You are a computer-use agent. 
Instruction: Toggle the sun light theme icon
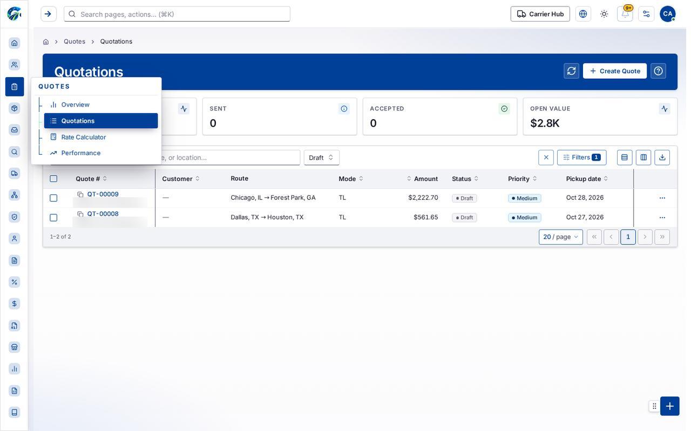coord(604,14)
